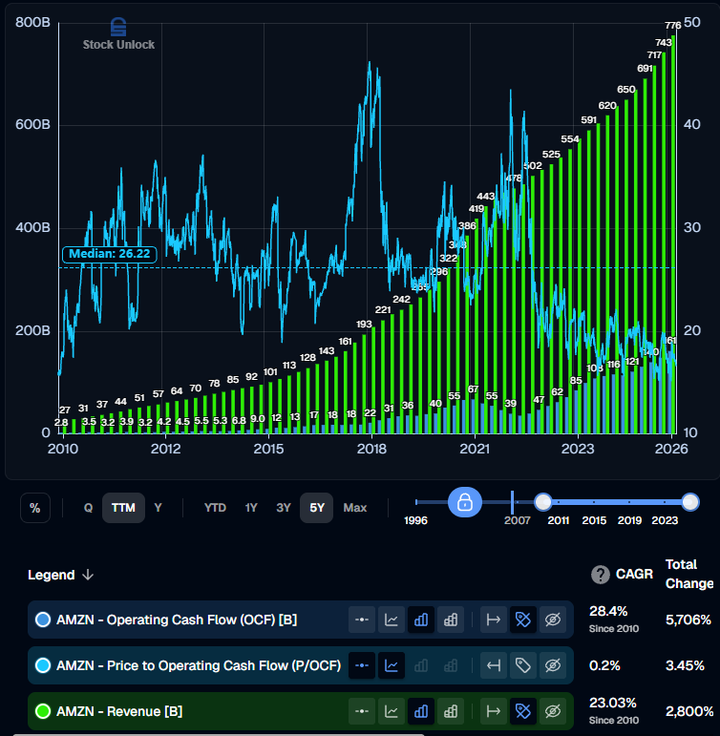Toggle median line for AMZN Revenue row

[x=362, y=711]
